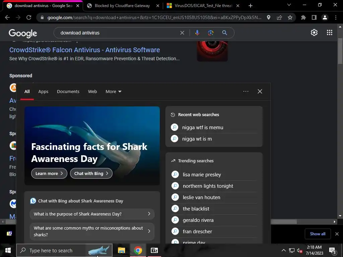Search by image with Google Lens icon
The image size is (343, 257).
pyautogui.click(x=211, y=33)
